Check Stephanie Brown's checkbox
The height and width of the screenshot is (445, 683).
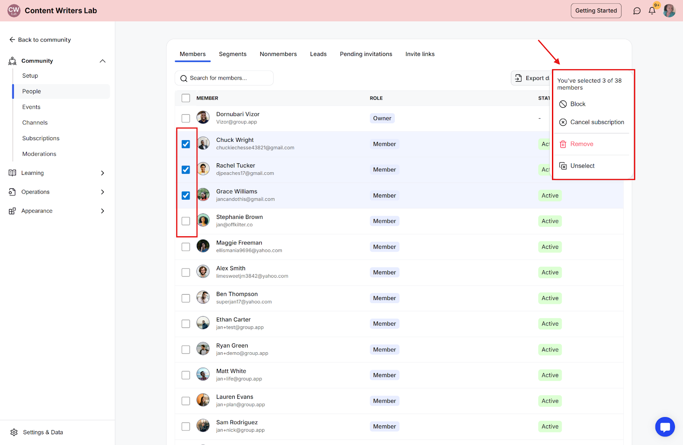click(x=186, y=221)
